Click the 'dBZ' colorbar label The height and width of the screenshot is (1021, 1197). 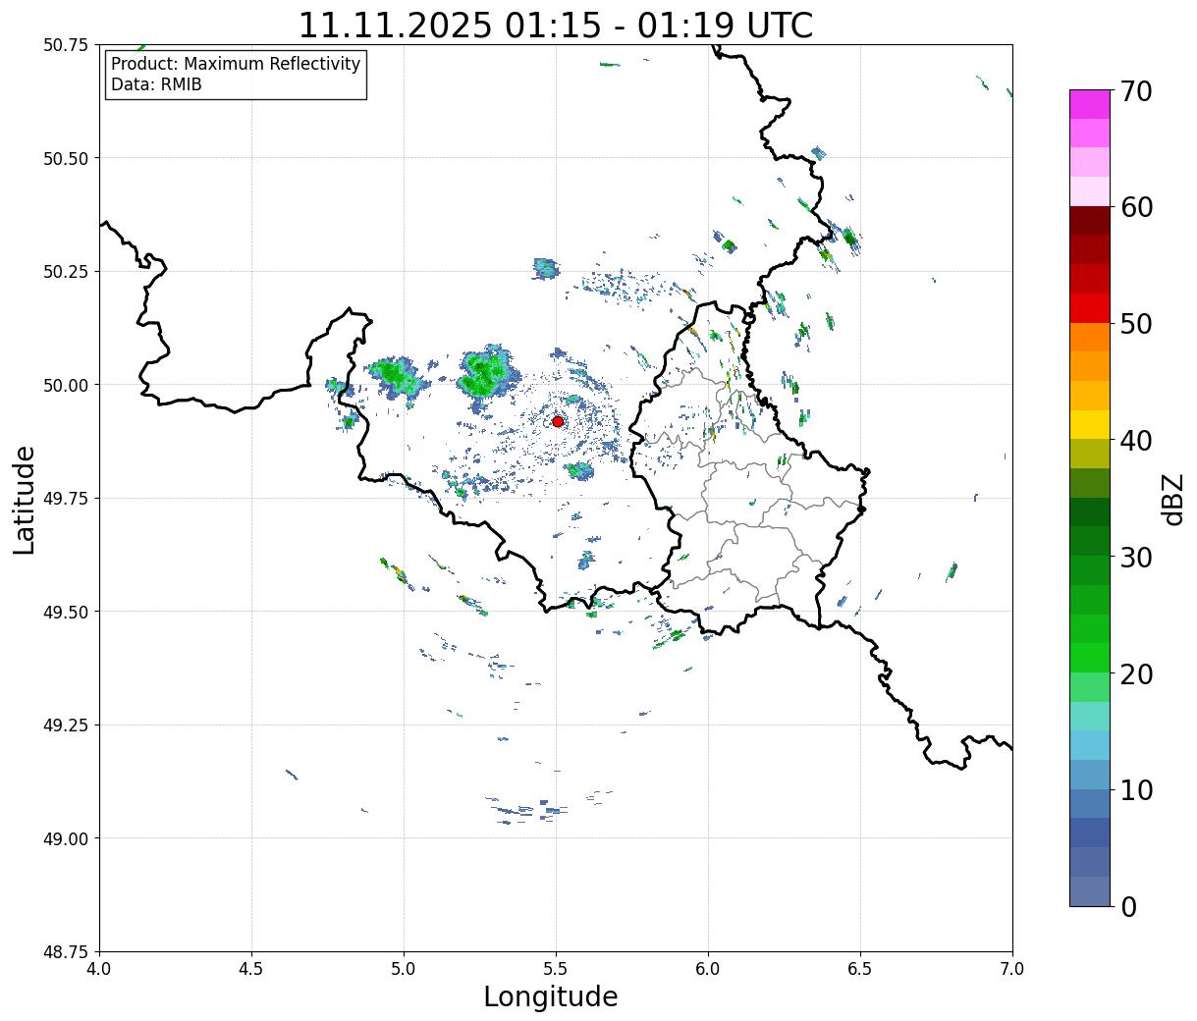1173,499
